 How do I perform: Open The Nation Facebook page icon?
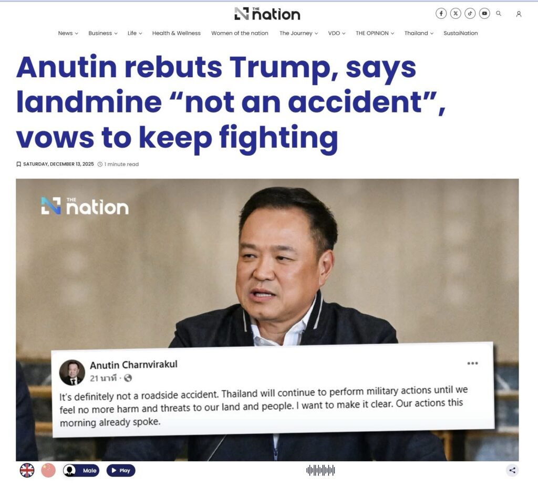click(x=441, y=13)
